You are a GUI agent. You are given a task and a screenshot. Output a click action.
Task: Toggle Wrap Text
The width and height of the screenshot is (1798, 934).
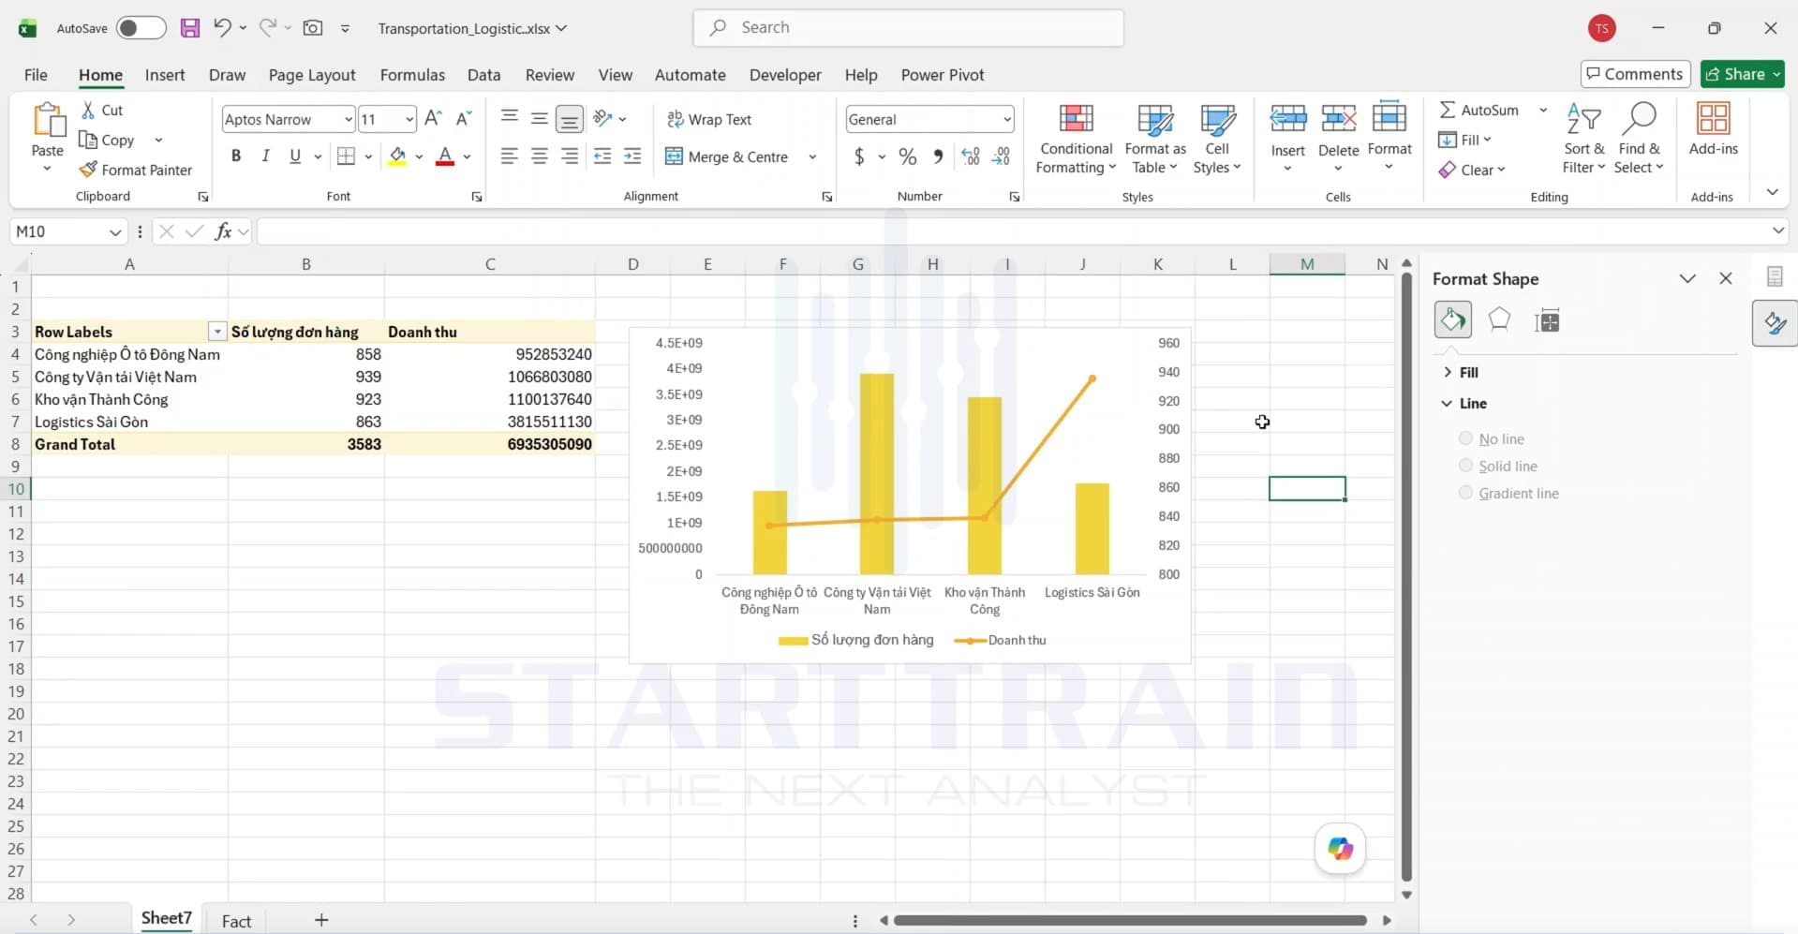[709, 119]
